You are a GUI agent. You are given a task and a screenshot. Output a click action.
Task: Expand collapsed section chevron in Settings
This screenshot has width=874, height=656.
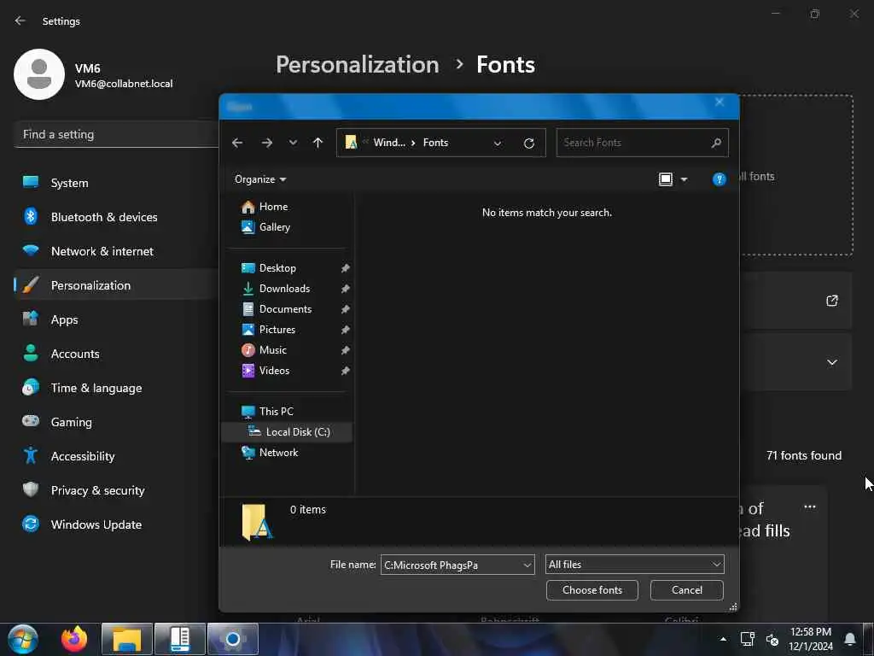831,362
